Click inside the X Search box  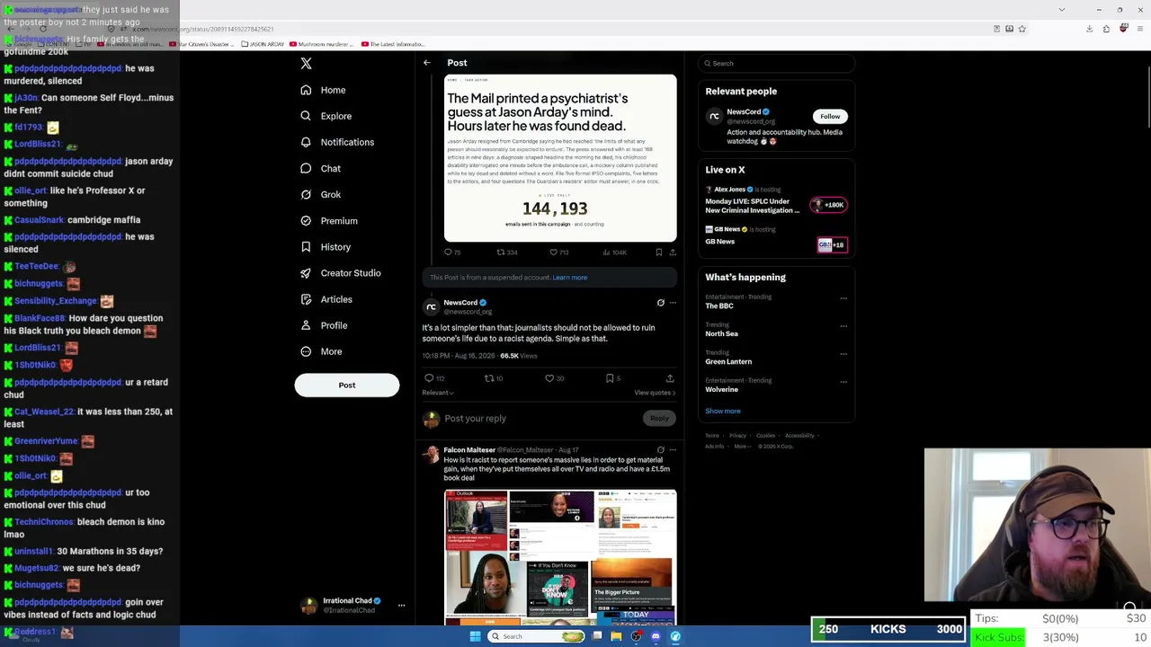778,63
